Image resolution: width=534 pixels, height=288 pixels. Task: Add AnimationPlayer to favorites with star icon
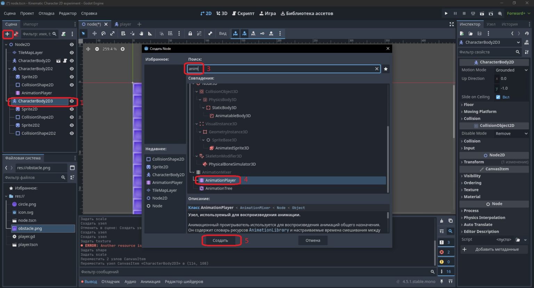[x=386, y=69]
